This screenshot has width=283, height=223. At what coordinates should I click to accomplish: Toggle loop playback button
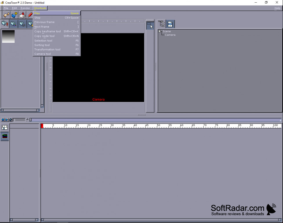(x=10, y=120)
